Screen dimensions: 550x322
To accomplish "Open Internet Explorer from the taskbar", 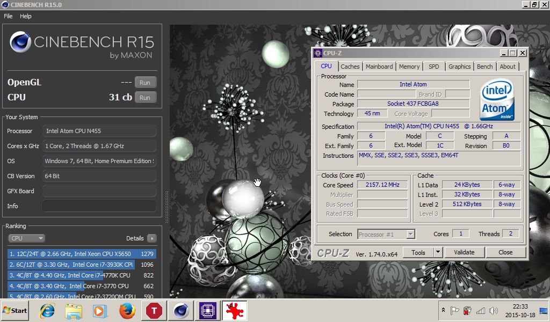I will pyautogui.click(x=47, y=311).
